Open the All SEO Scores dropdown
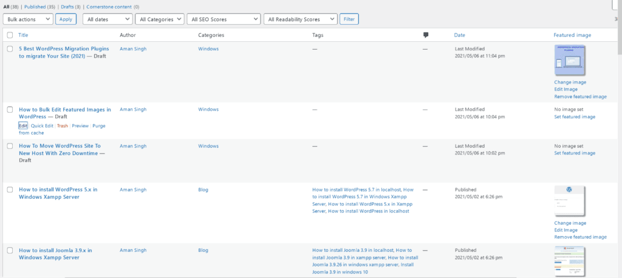 click(224, 19)
